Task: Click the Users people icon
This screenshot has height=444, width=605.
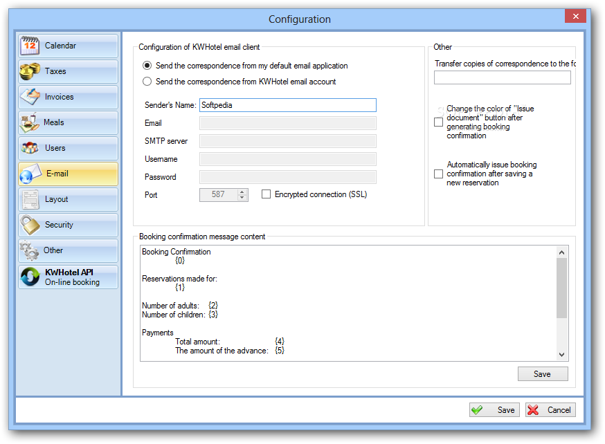Action: click(x=30, y=148)
